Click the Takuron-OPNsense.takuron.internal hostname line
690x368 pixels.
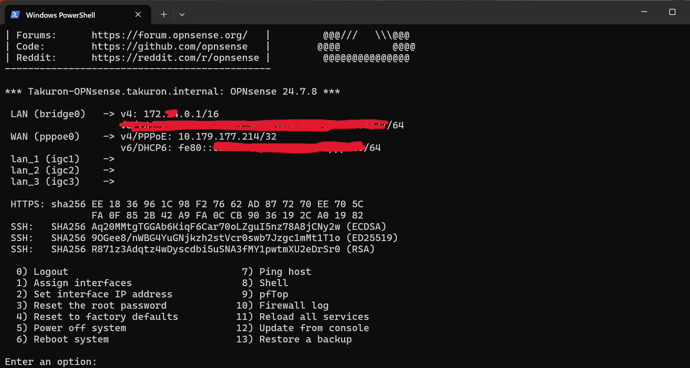click(172, 92)
